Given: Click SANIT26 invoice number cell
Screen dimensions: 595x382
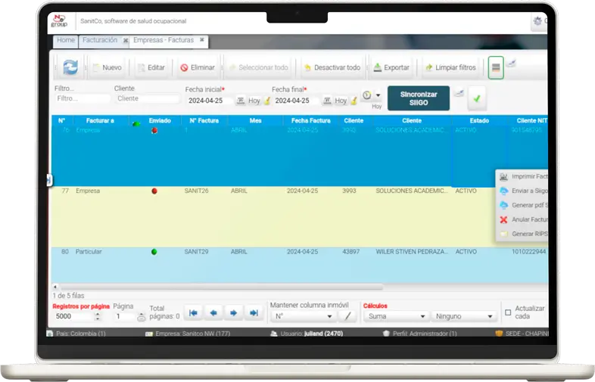Looking at the screenshot, I should (x=196, y=191).
